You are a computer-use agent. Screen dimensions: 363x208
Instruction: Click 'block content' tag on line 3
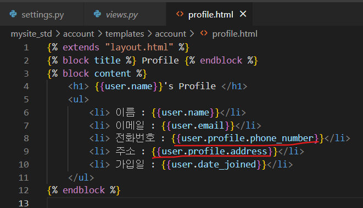coord(97,74)
